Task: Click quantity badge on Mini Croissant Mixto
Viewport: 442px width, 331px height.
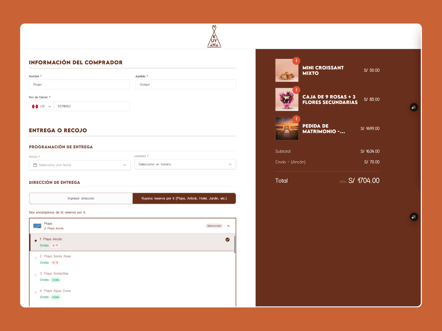Action: tap(296, 61)
